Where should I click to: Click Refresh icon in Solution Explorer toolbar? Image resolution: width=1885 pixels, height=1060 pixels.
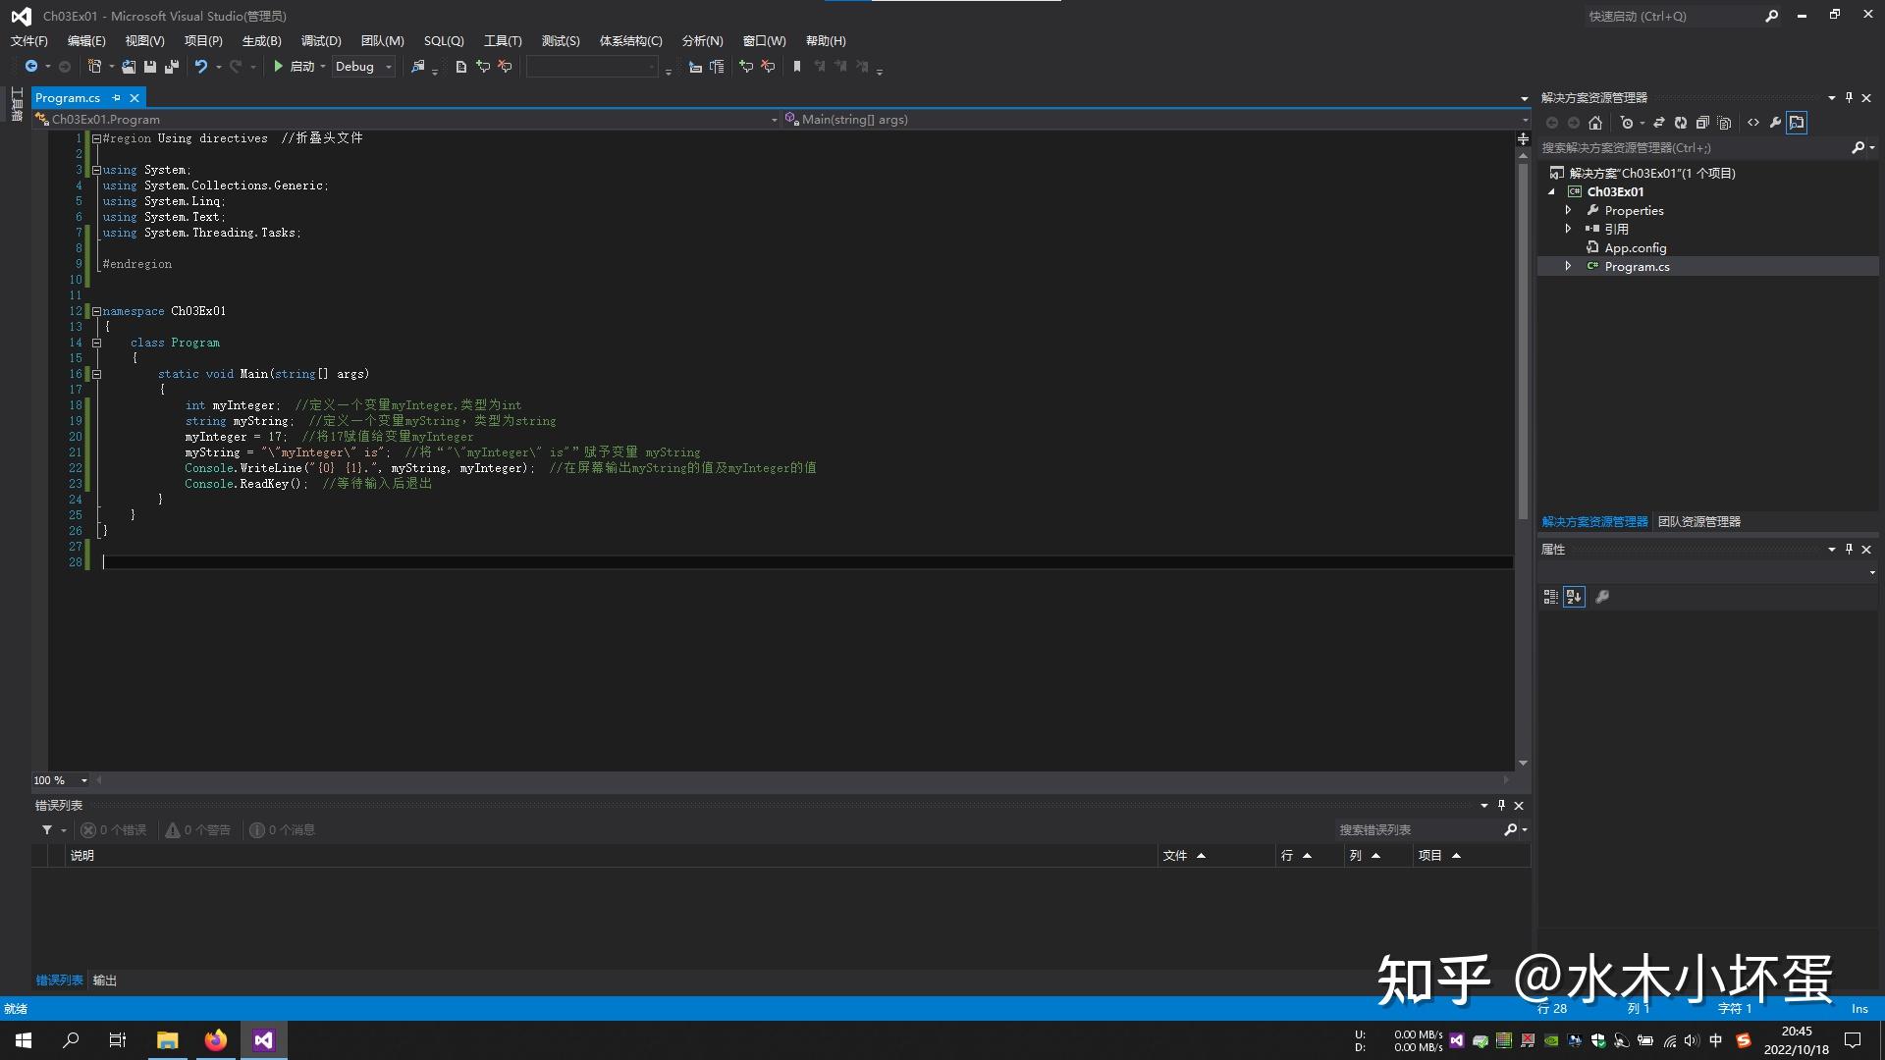(x=1680, y=123)
